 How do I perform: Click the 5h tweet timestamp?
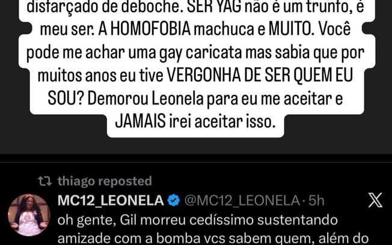click(x=316, y=201)
